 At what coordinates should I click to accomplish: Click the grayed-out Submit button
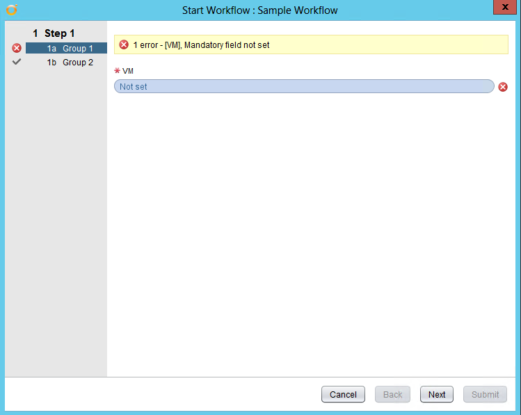pyautogui.click(x=485, y=394)
